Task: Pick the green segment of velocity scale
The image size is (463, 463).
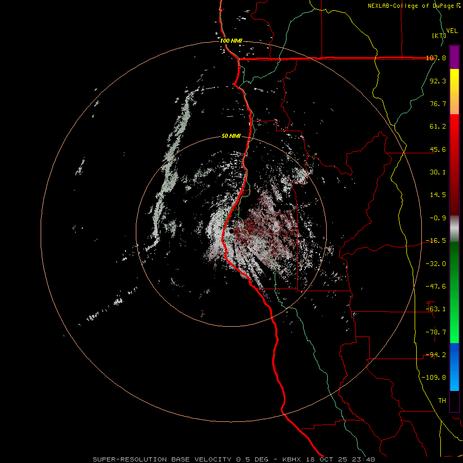Action: [454, 292]
